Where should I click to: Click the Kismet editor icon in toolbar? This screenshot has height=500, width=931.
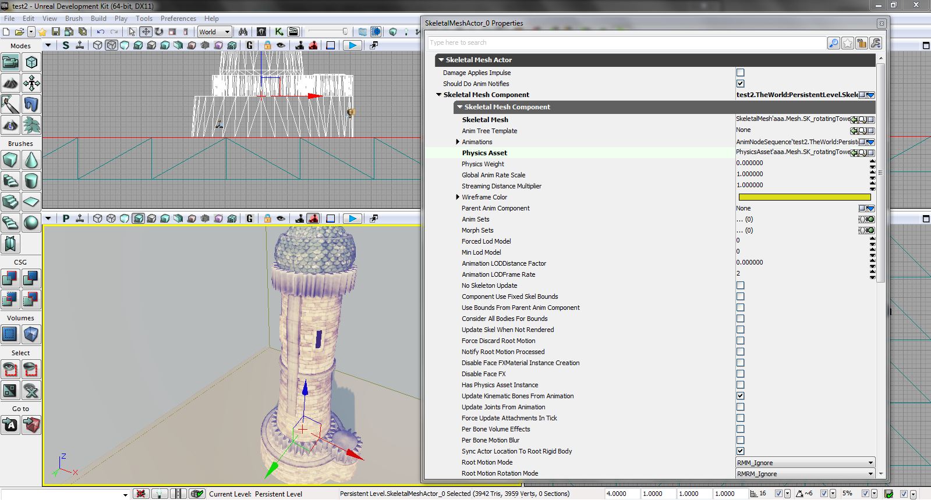279,32
